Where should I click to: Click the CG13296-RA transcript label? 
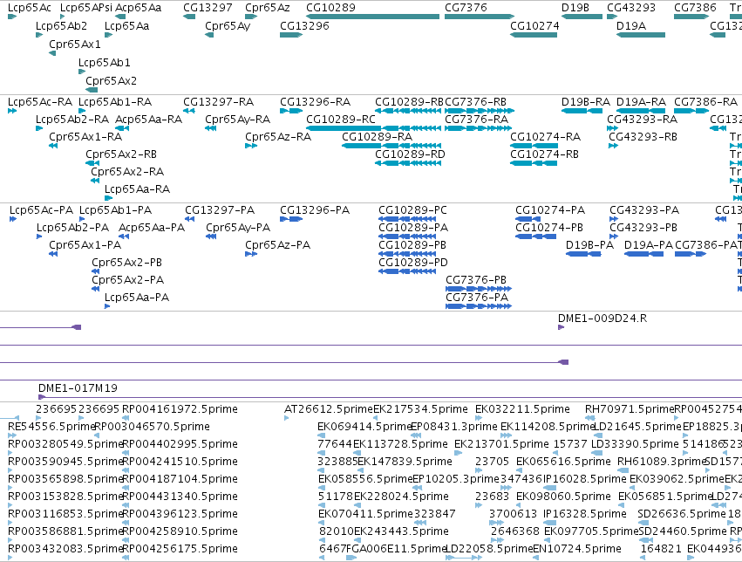(x=315, y=102)
